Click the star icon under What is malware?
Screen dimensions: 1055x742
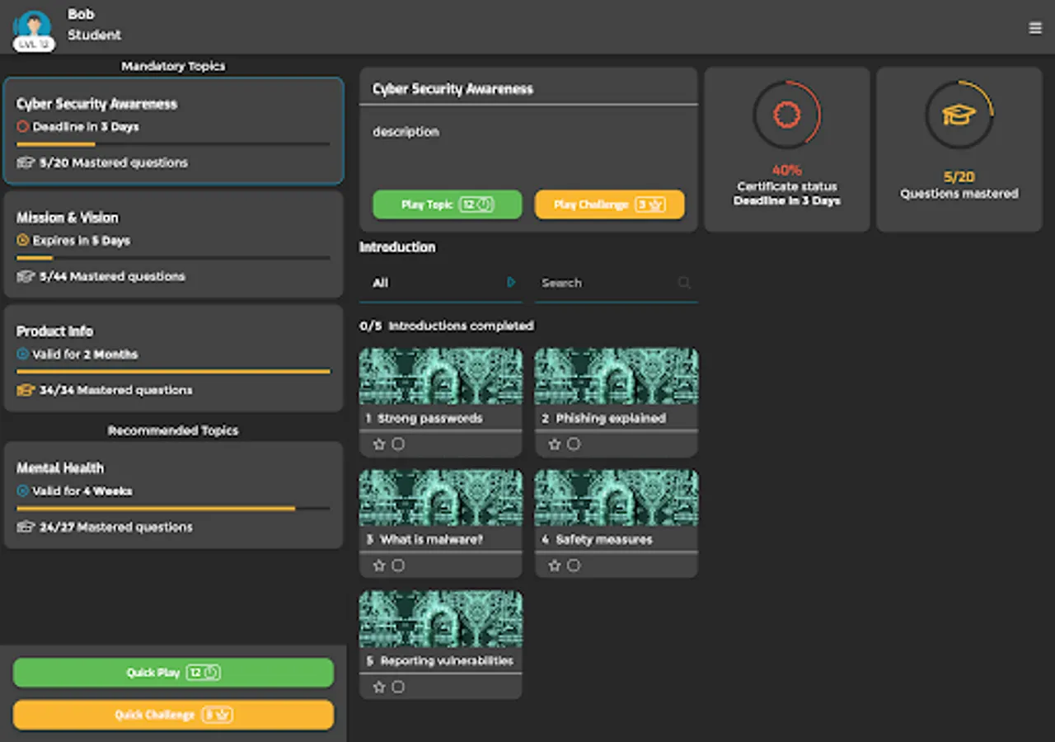coord(379,566)
